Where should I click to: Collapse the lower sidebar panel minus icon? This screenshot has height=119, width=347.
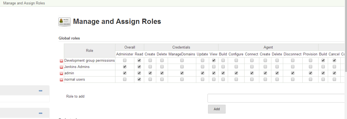41,113
